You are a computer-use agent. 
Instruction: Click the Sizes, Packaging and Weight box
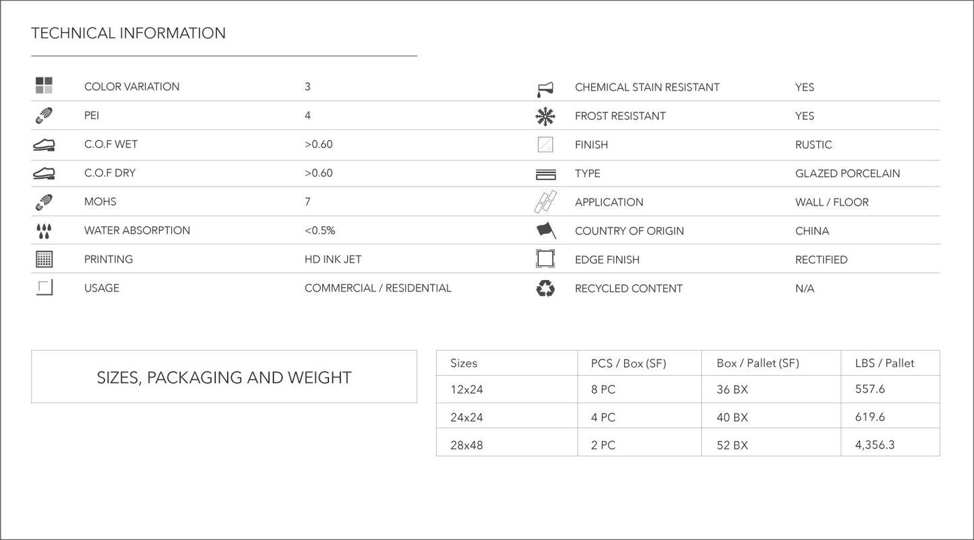[224, 377]
